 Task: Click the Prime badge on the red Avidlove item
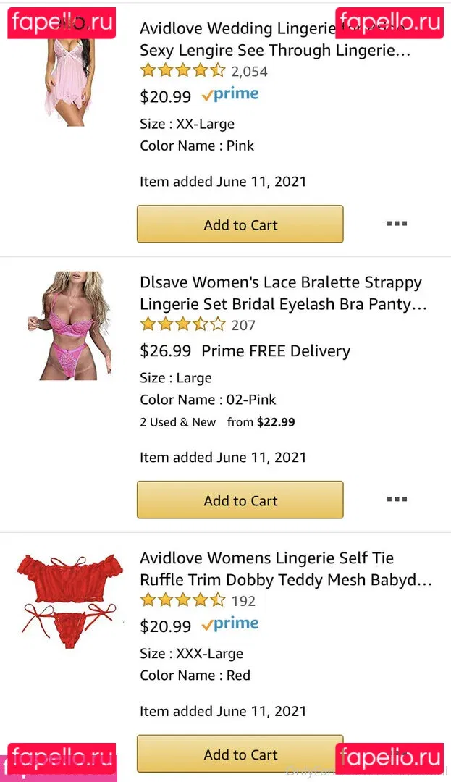pyautogui.click(x=230, y=625)
